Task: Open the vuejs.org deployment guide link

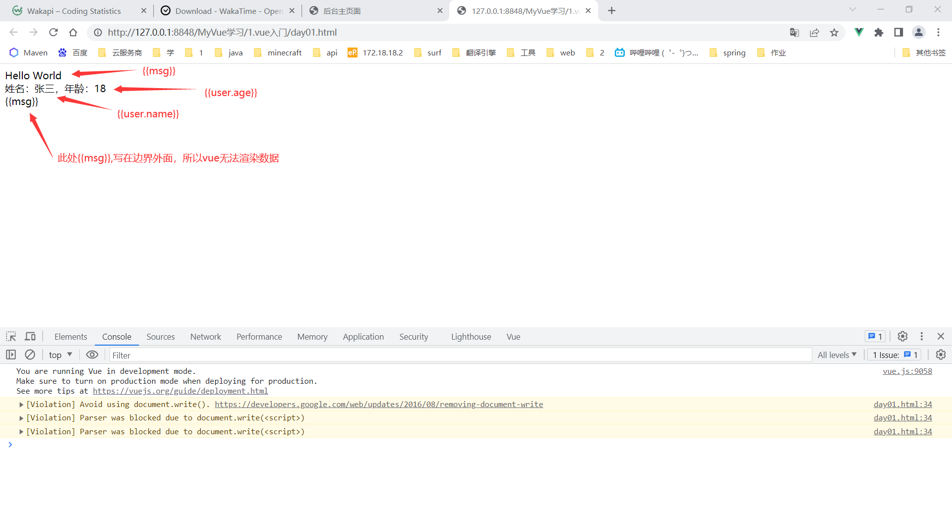Action: click(180, 391)
